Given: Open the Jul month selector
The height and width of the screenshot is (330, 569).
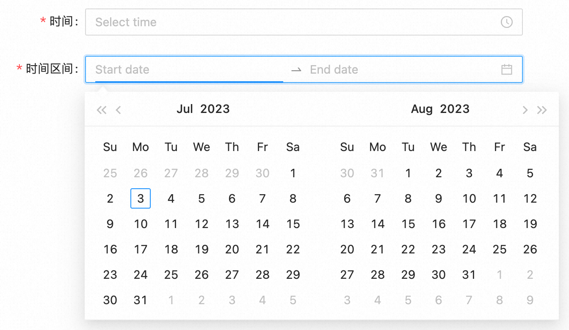Looking at the screenshot, I should (185, 109).
